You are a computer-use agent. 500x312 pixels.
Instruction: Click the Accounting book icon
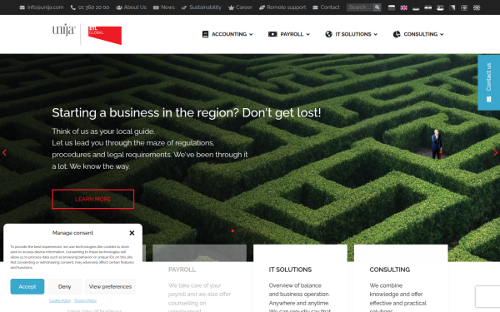pos(205,34)
